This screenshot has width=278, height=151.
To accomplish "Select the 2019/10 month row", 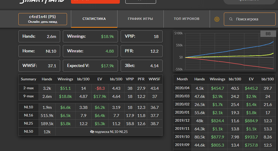I will pyautogui.click(x=224, y=137).
